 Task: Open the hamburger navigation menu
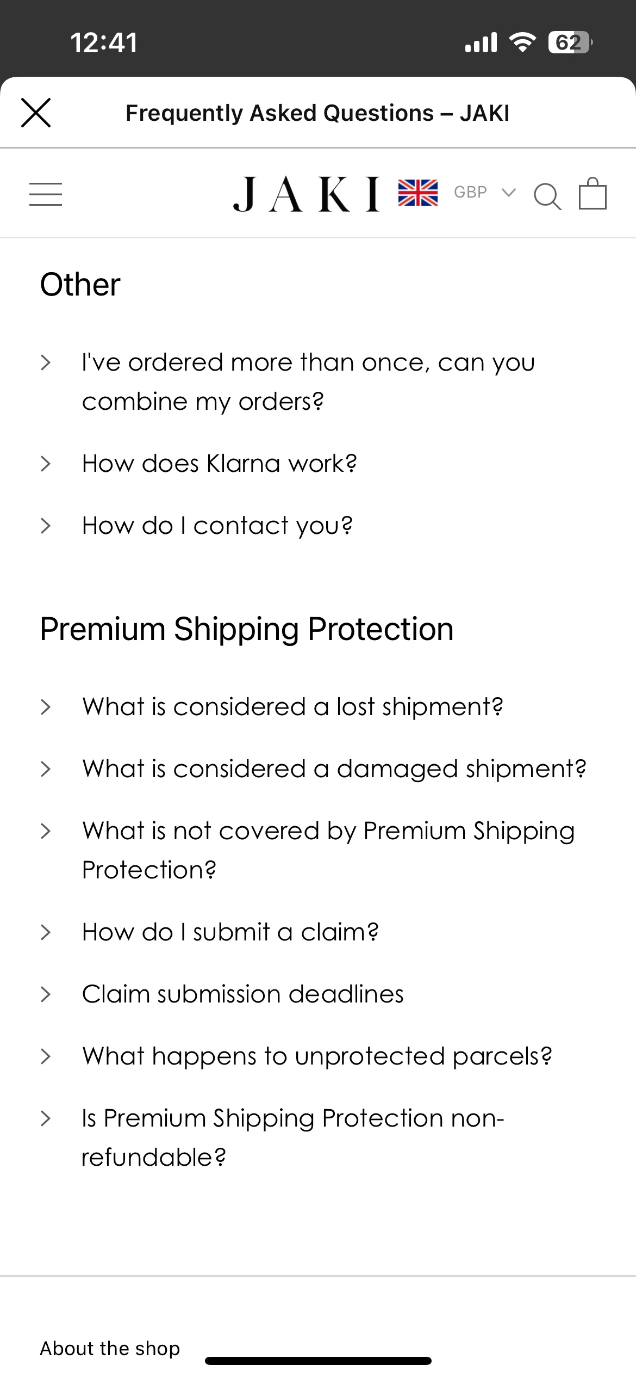click(46, 194)
